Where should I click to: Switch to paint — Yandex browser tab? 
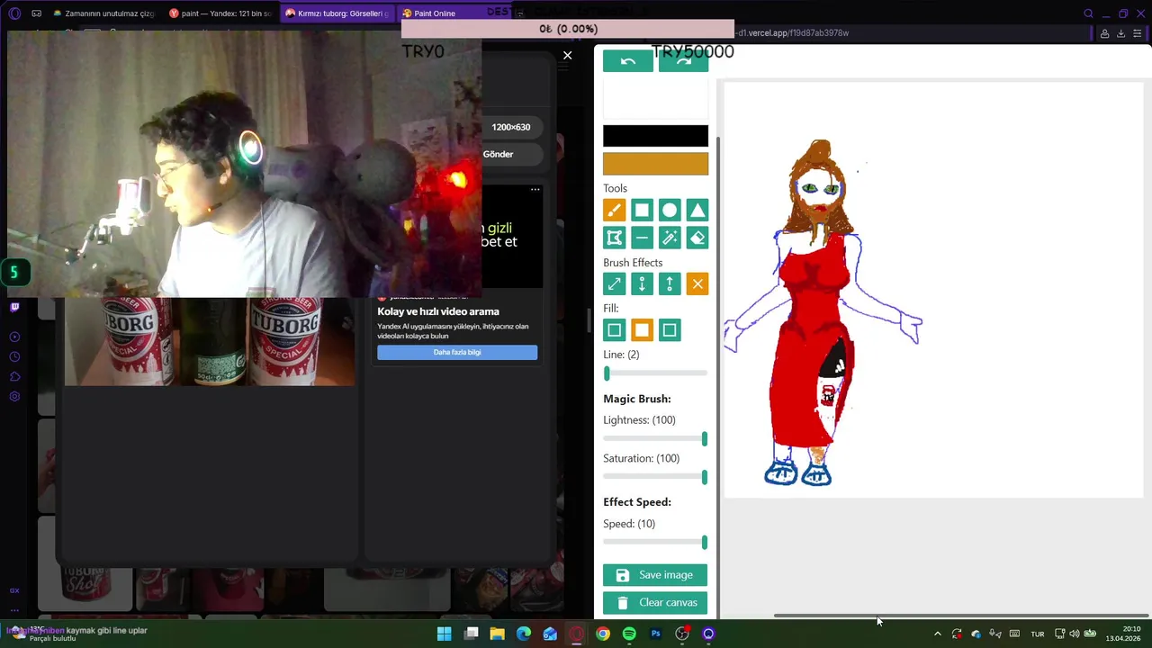click(220, 13)
